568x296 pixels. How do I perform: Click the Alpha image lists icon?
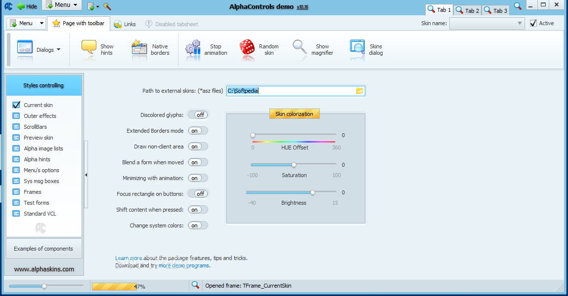click(16, 148)
